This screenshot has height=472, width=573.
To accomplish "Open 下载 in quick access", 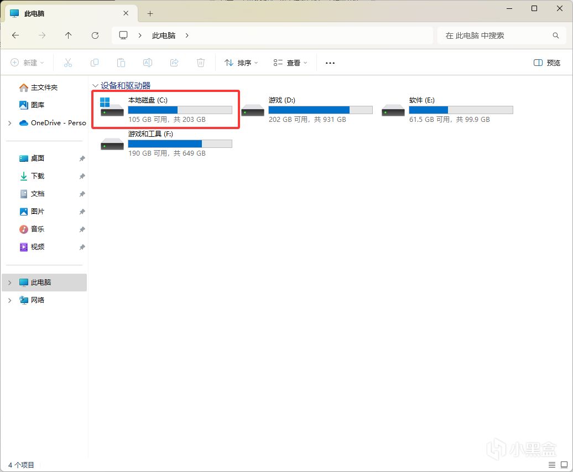I will [x=32, y=176].
